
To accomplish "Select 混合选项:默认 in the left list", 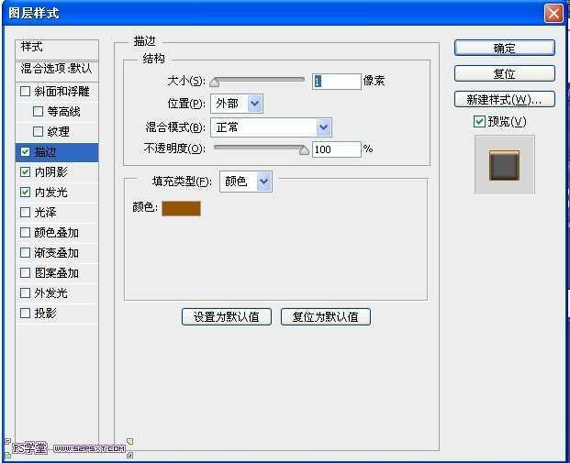I will coord(57,68).
